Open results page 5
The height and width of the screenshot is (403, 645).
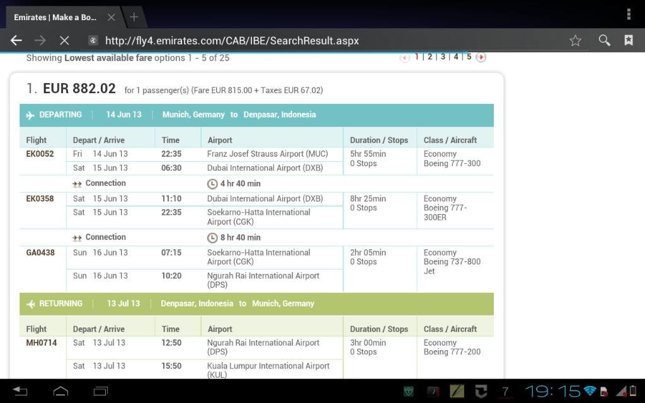(469, 57)
